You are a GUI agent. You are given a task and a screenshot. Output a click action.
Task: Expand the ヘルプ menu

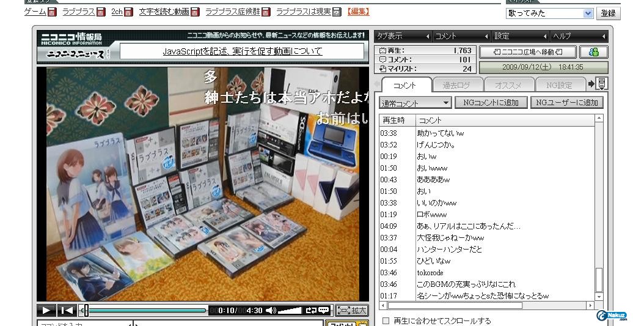[579, 36]
